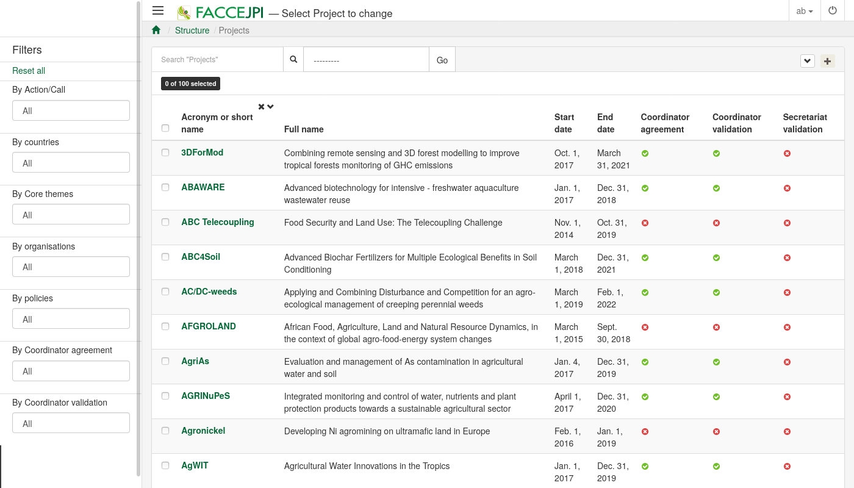The image size is (854, 488).
Task: Click the sidebar filters vertical scrollbar
Action: coord(138,238)
